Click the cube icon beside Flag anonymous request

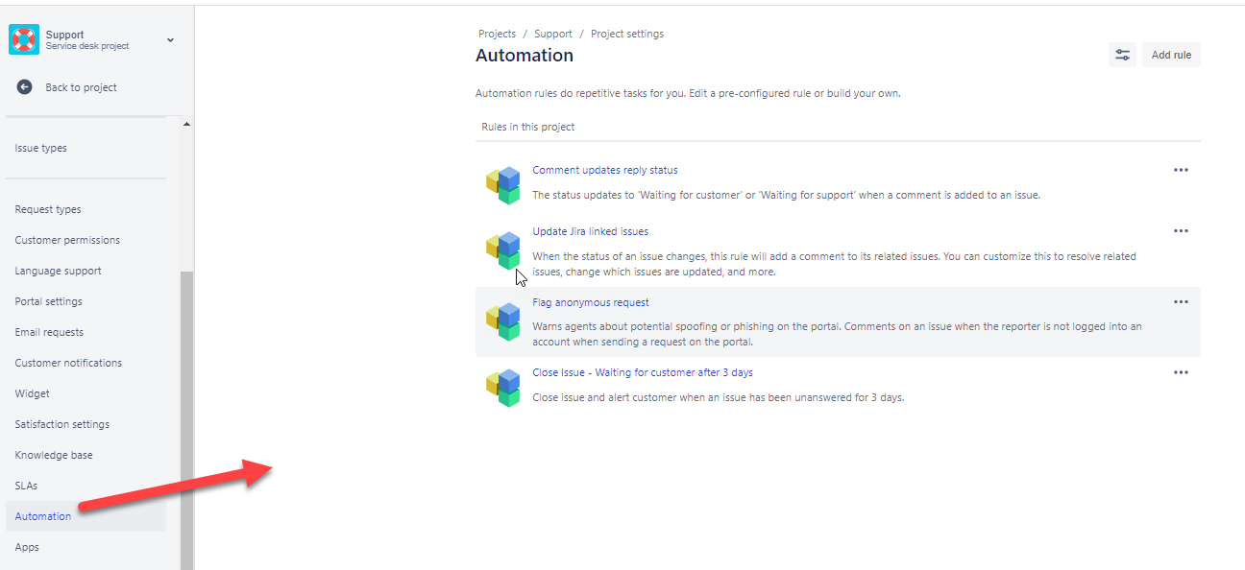[x=502, y=317]
